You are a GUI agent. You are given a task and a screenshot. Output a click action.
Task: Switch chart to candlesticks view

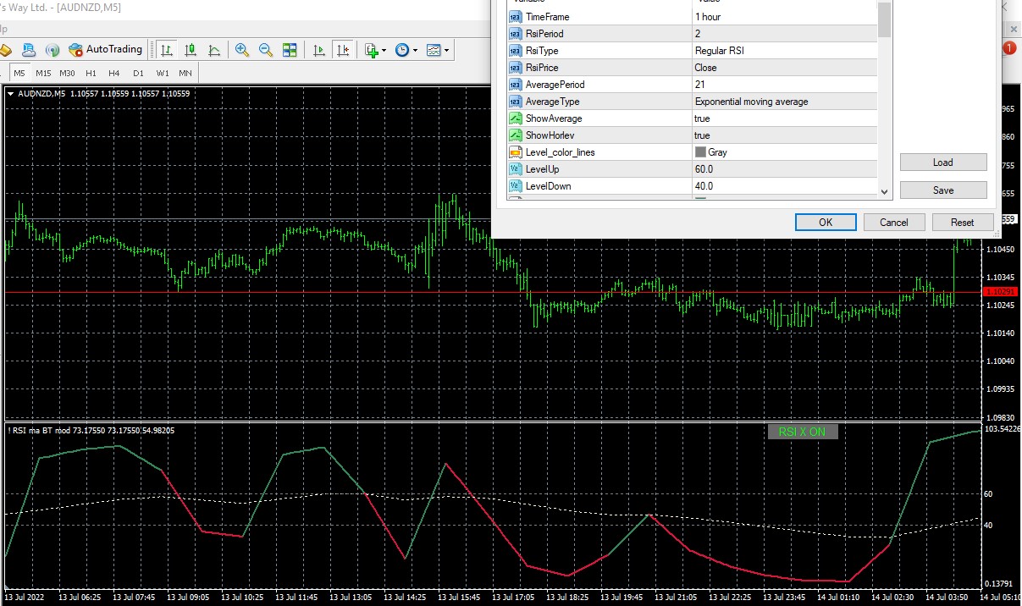coord(191,50)
